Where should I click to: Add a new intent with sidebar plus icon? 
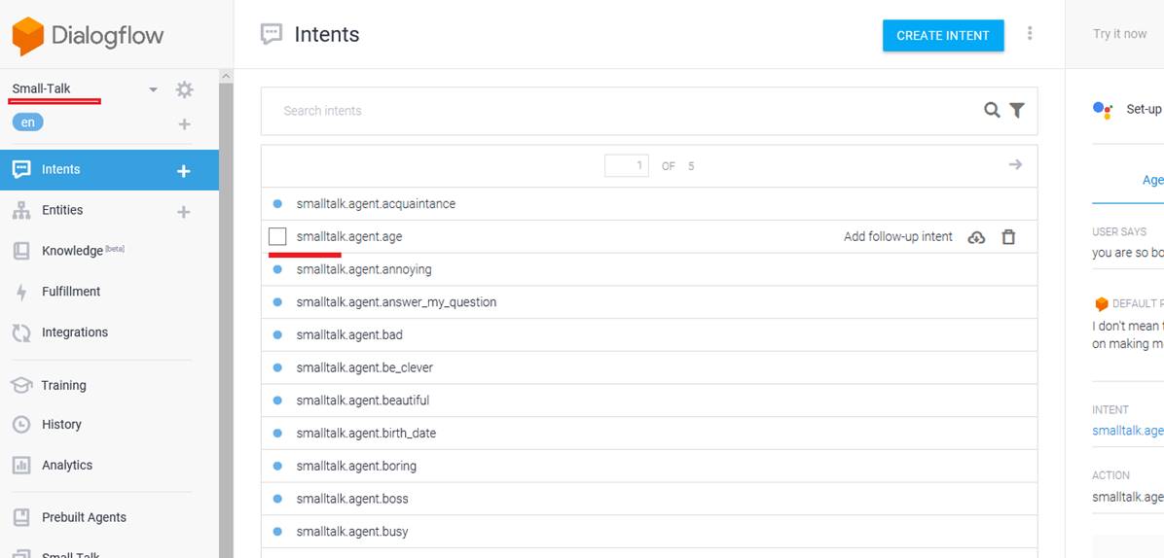pos(183,170)
